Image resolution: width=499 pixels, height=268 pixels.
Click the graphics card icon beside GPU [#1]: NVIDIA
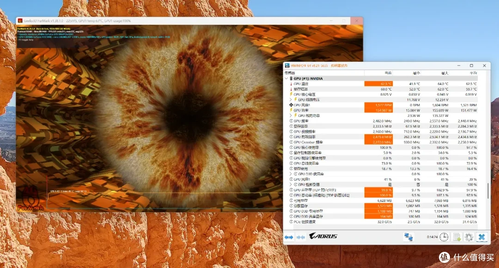[291, 78]
